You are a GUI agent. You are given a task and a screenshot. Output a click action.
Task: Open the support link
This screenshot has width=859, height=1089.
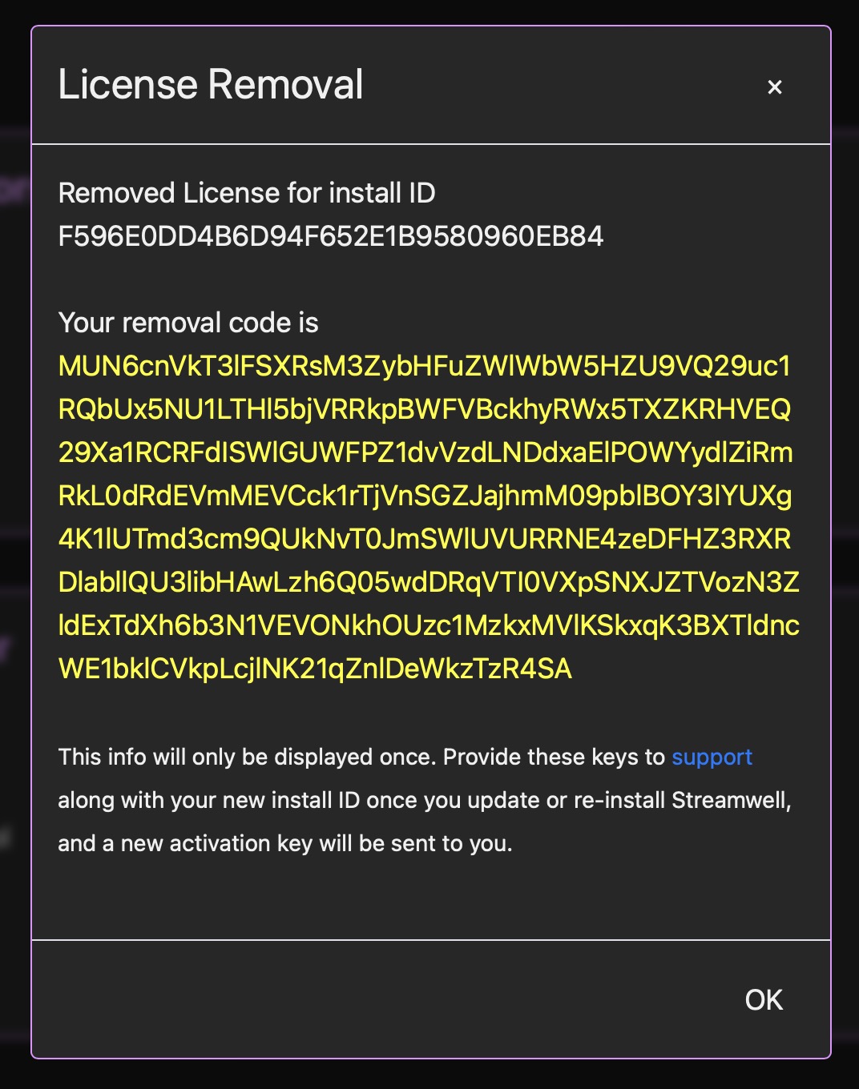tap(712, 757)
